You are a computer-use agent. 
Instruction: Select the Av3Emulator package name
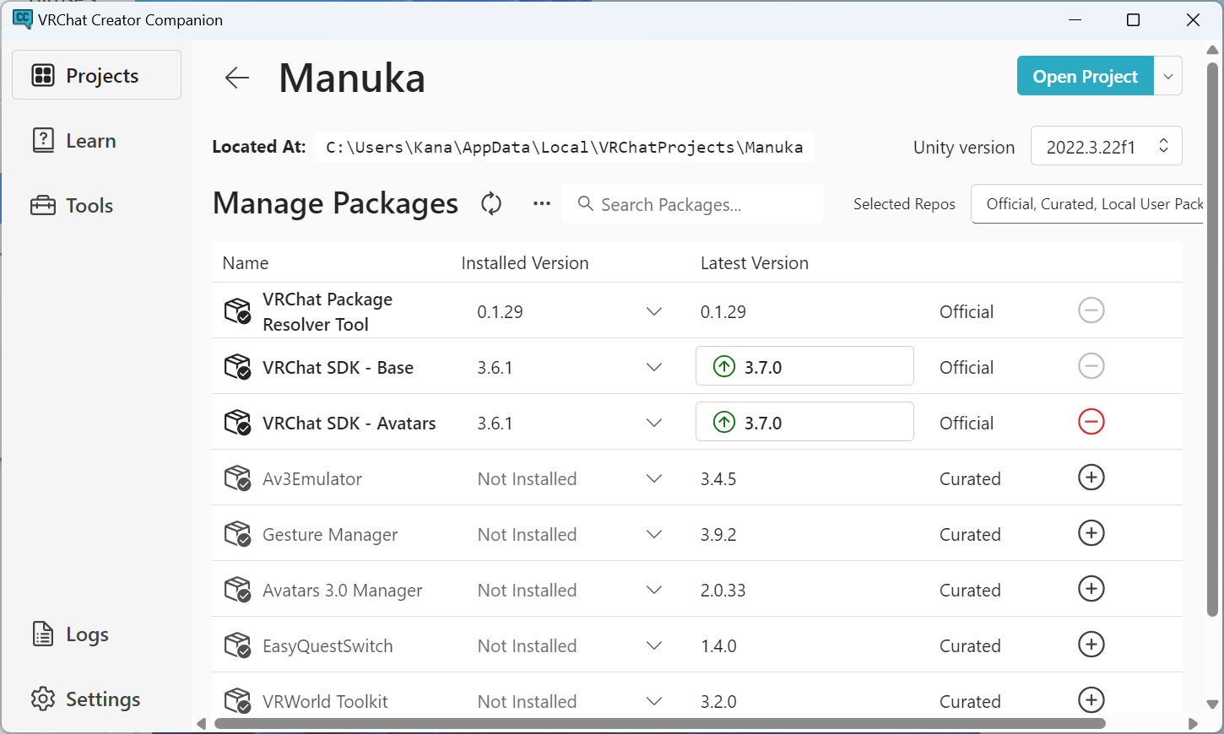click(x=312, y=478)
